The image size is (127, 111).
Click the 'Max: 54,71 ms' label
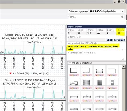pyautogui.click(x=34, y=42)
